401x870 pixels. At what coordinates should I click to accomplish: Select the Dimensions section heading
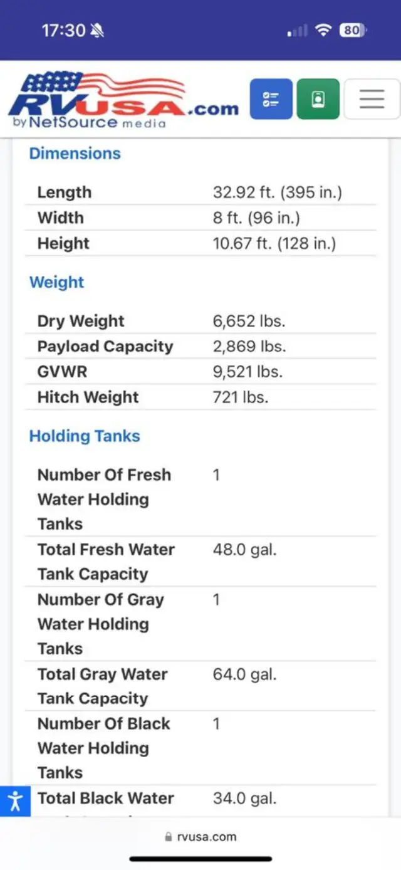click(x=75, y=154)
